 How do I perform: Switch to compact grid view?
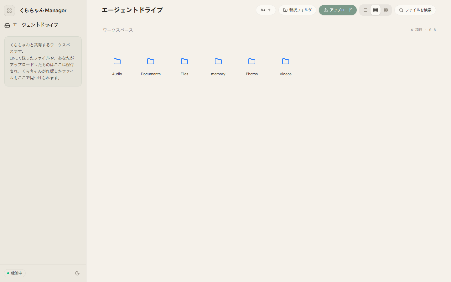coord(376,10)
